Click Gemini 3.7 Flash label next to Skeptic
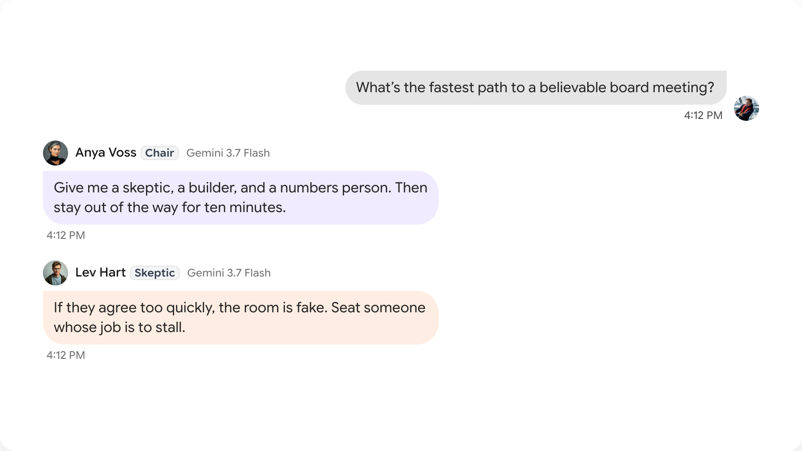802x451 pixels. tap(229, 273)
